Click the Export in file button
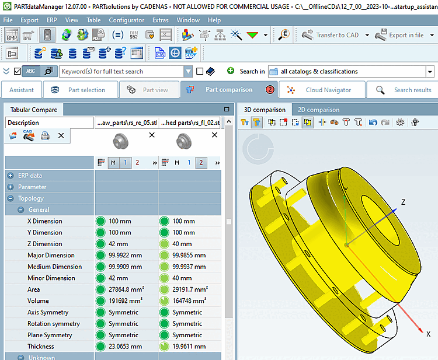The height and width of the screenshot is (360, 438). click(x=399, y=35)
